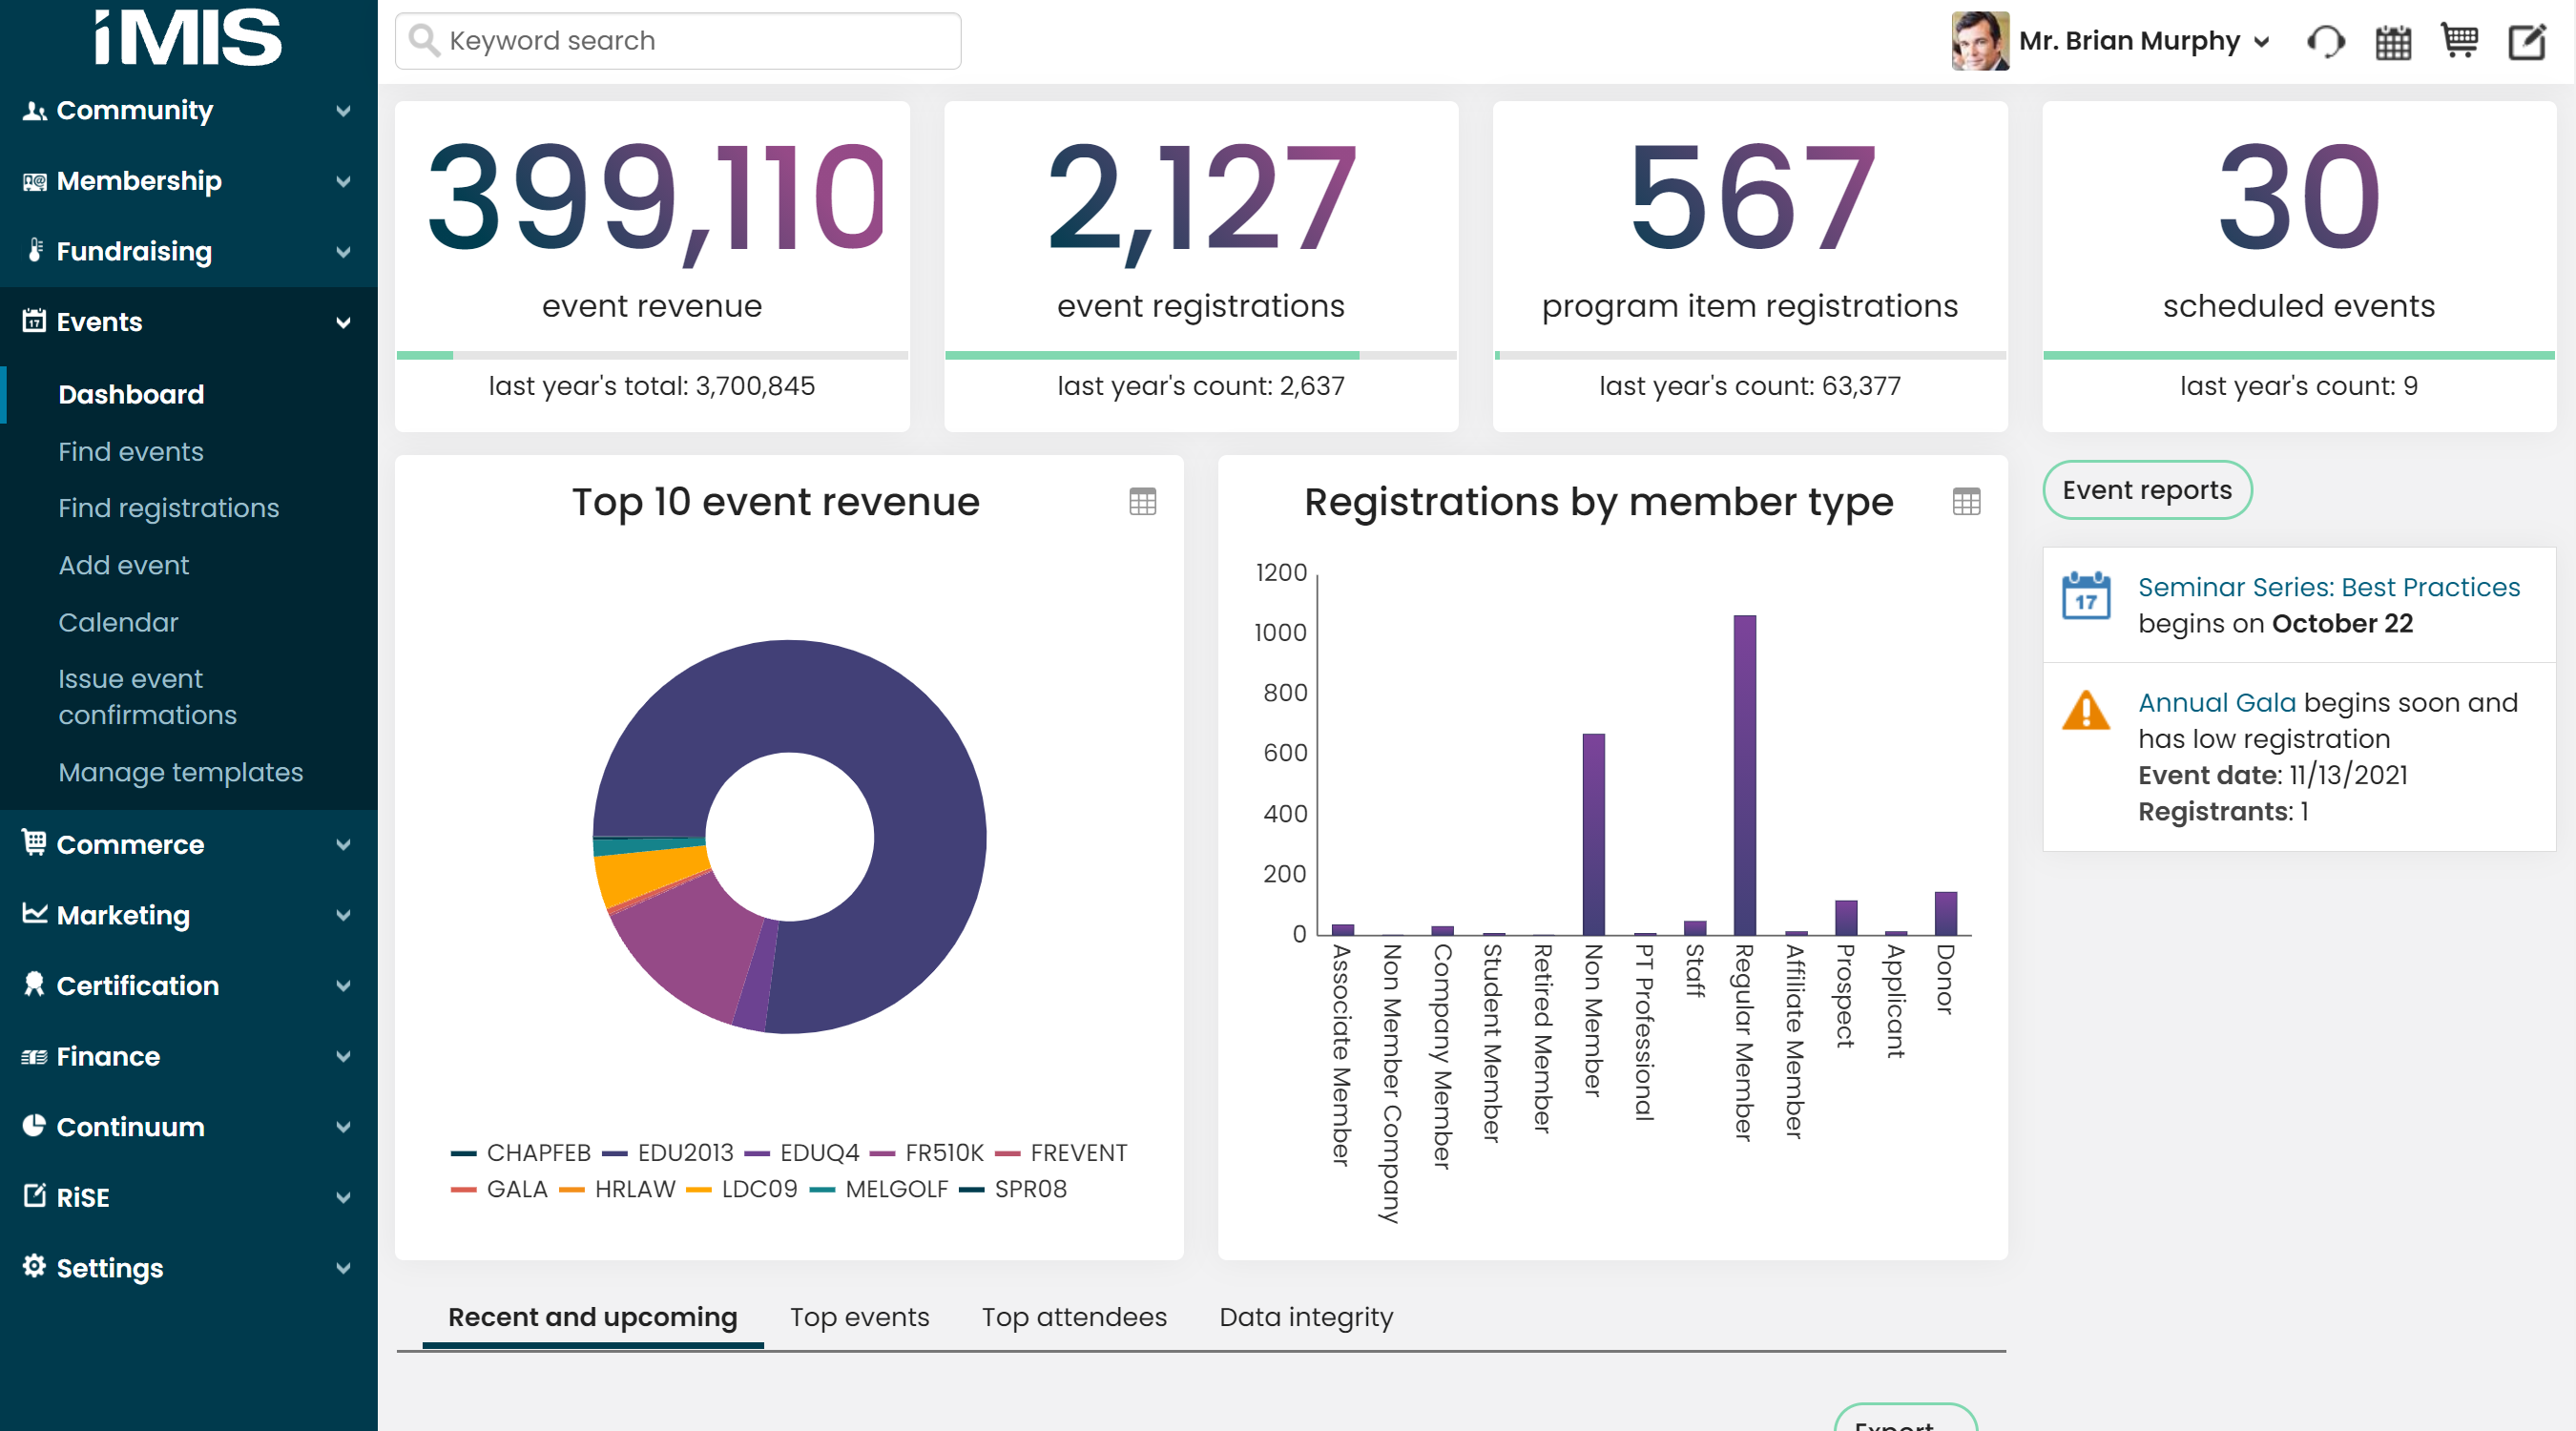Open Find registrations in Events menu
2576x1431 pixels.
tap(168, 508)
